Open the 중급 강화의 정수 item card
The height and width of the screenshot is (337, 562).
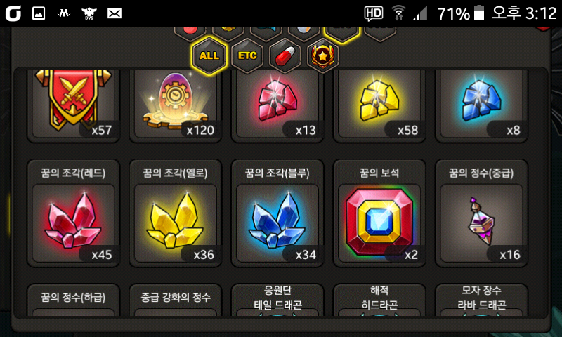click(x=175, y=300)
